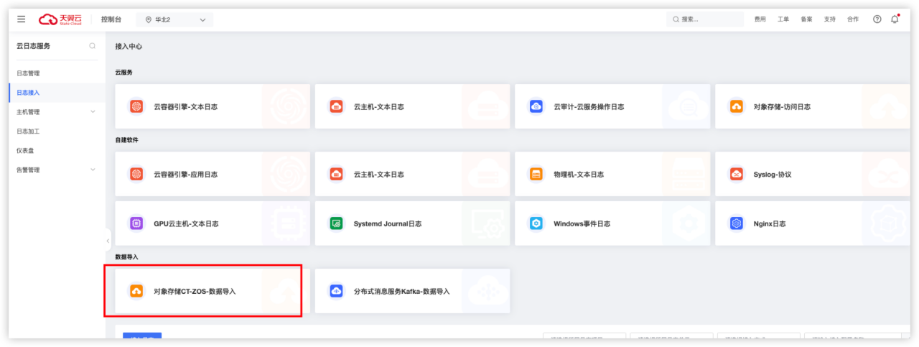
Task: Click the 接入中心 page title
Action: click(x=129, y=46)
